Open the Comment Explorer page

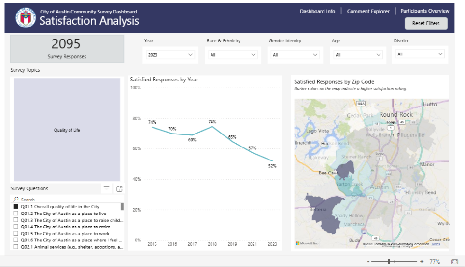(x=368, y=12)
